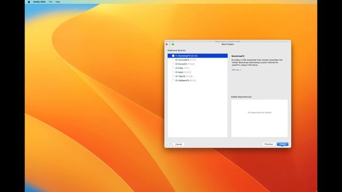Click the library icon beside ControlsFX
Viewport: 342px width, 192px height.
pyautogui.click(x=177, y=60)
